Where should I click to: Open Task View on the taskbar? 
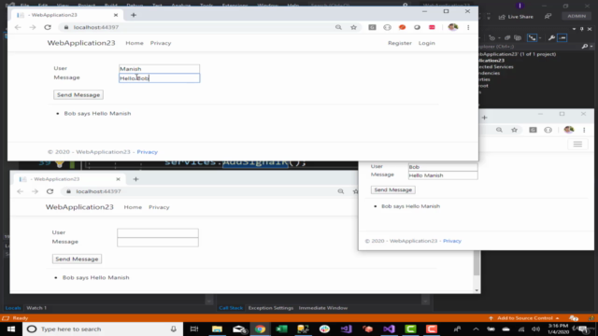194,329
